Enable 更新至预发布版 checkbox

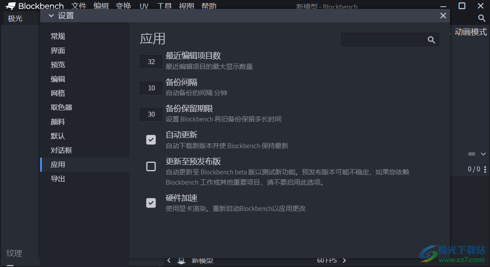[x=151, y=166]
